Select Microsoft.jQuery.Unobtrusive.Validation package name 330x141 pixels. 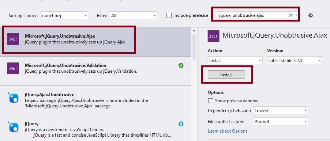pos(65,65)
